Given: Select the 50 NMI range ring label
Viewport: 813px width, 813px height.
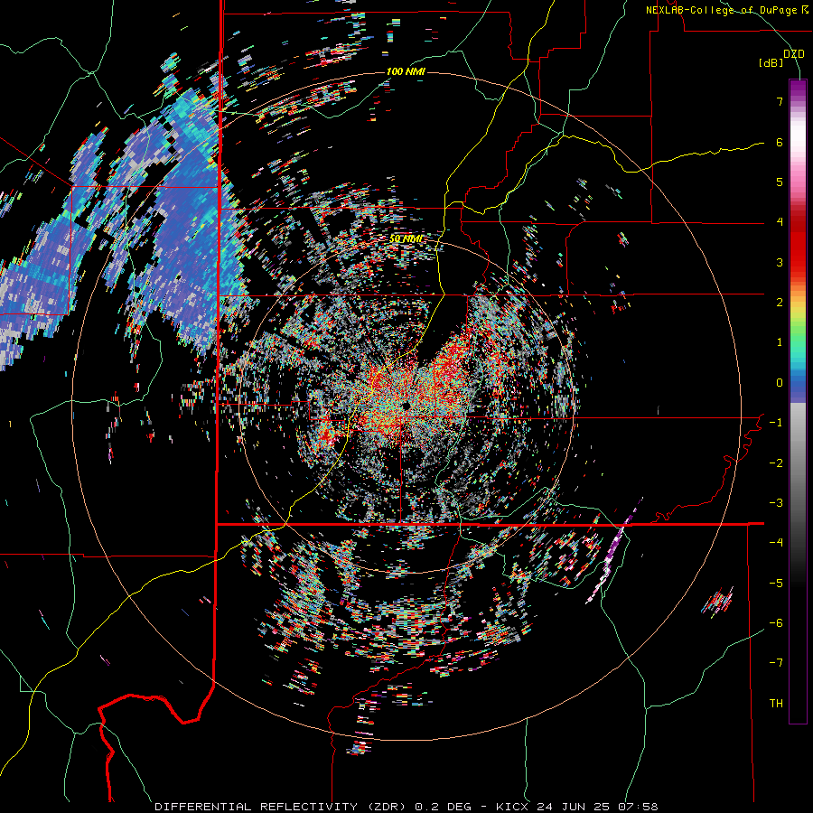Looking at the screenshot, I should click(x=406, y=238).
